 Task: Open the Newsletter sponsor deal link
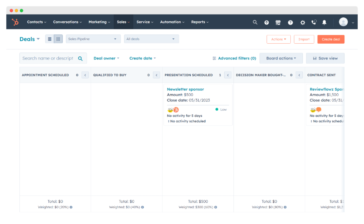[185, 89]
